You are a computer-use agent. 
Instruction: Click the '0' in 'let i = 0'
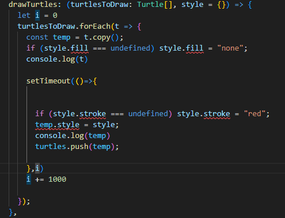pos(55,16)
